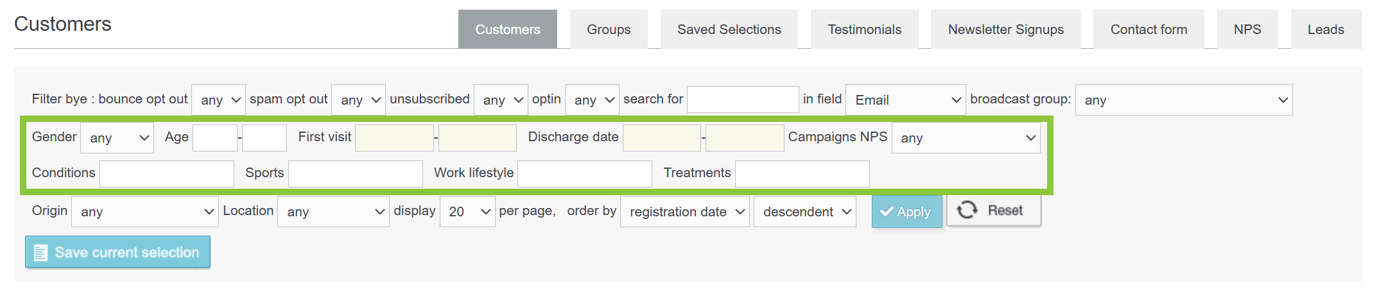The width and height of the screenshot is (1388, 294).
Task: Go to Newsletter Signups tab
Action: tap(1005, 30)
